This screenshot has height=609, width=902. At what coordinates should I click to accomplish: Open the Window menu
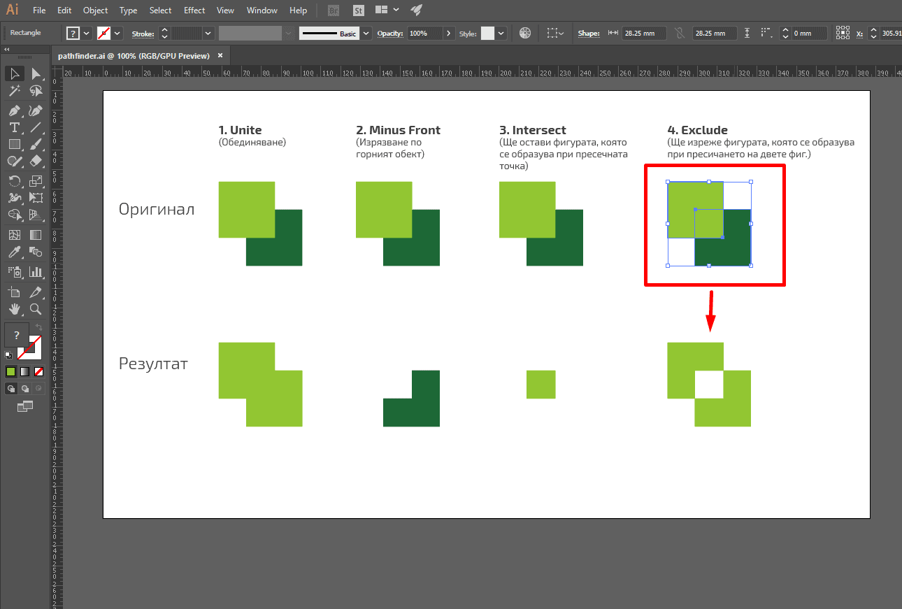(262, 10)
